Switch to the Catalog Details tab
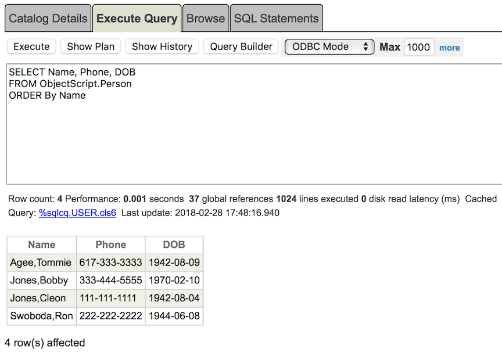The height and width of the screenshot is (353, 502). [x=48, y=18]
